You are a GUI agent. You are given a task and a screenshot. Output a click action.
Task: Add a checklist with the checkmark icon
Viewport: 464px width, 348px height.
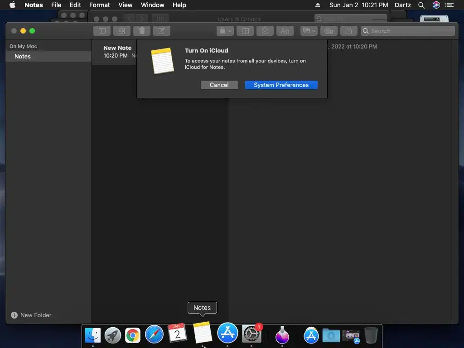click(265, 31)
